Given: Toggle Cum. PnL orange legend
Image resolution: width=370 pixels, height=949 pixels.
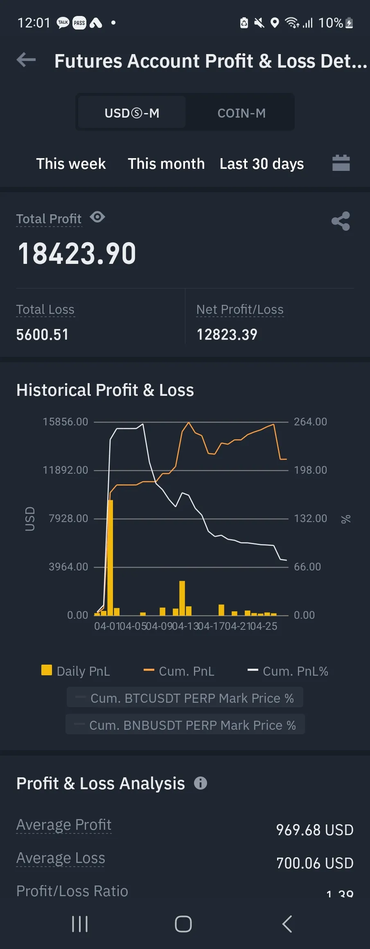Looking at the screenshot, I should tap(179, 671).
